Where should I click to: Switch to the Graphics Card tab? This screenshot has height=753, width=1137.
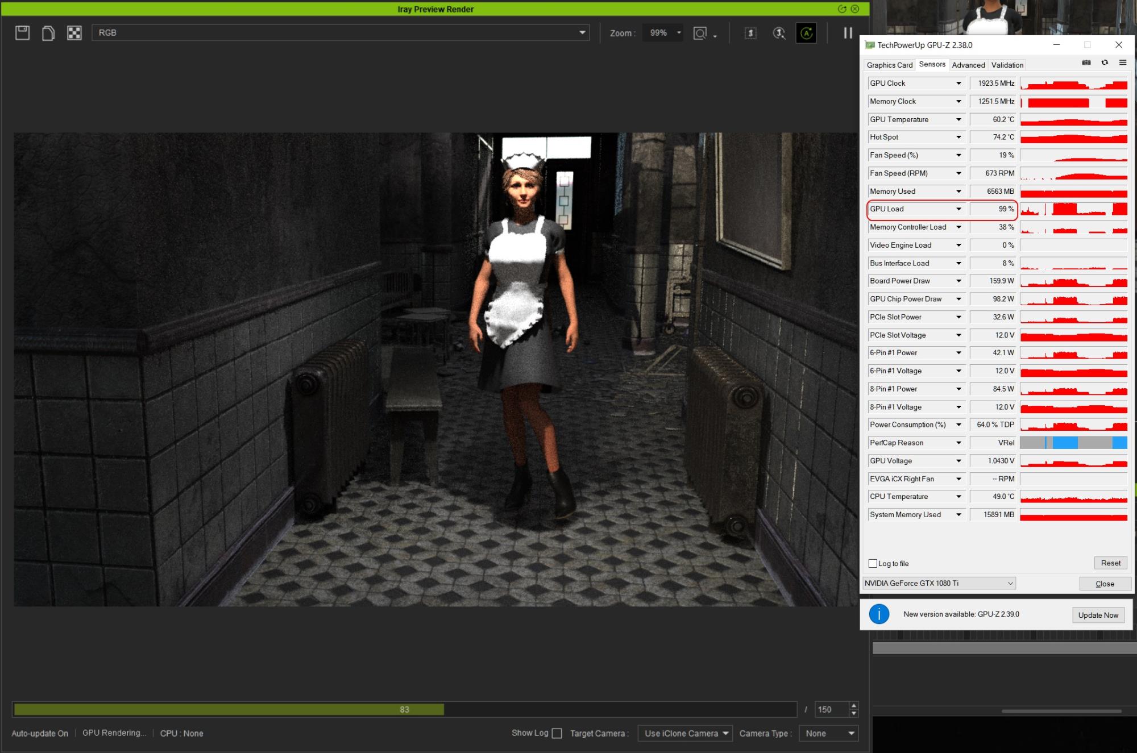[x=889, y=65]
